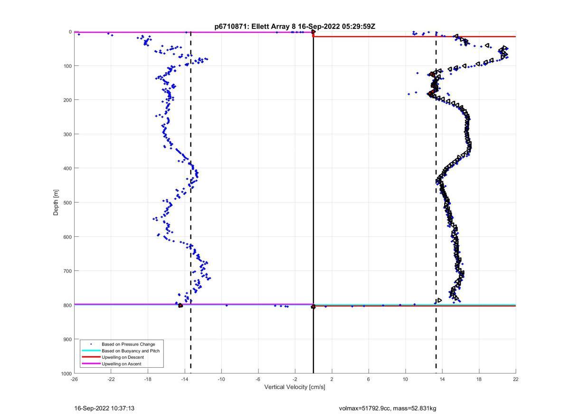
Task: Click legend entry 'Based on Pressure Change'
Action: (x=128, y=344)
